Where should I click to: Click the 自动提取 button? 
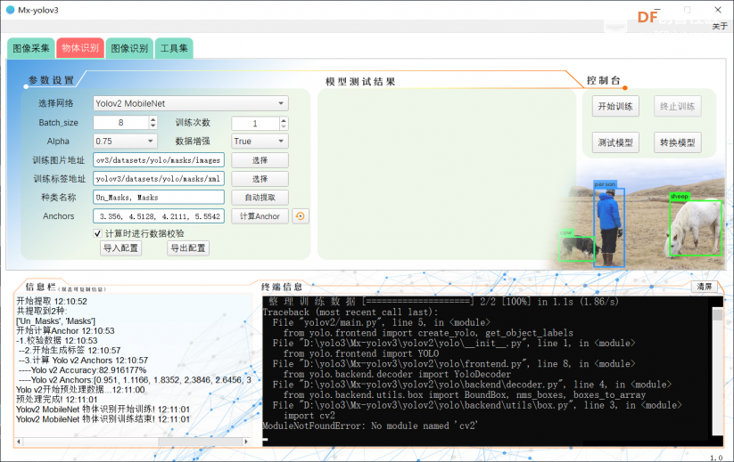[260, 198]
